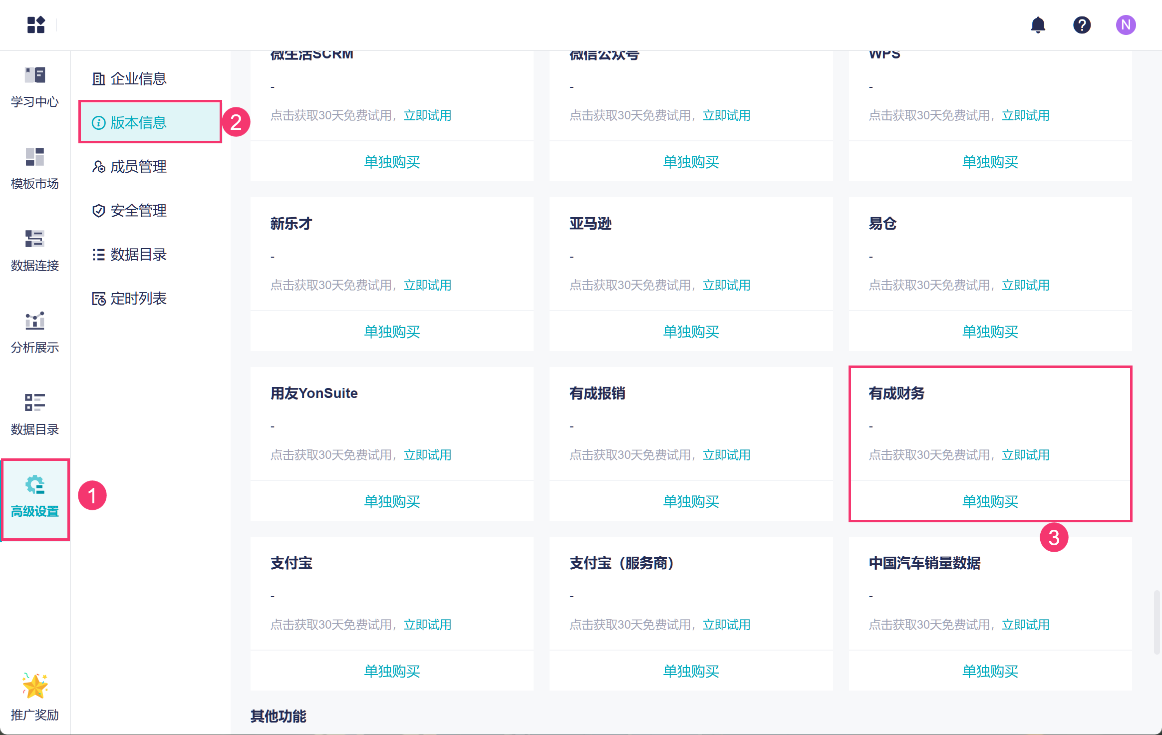The image size is (1162, 735).
Task: Open 成员管理 menu item
Action: (x=138, y=167)
